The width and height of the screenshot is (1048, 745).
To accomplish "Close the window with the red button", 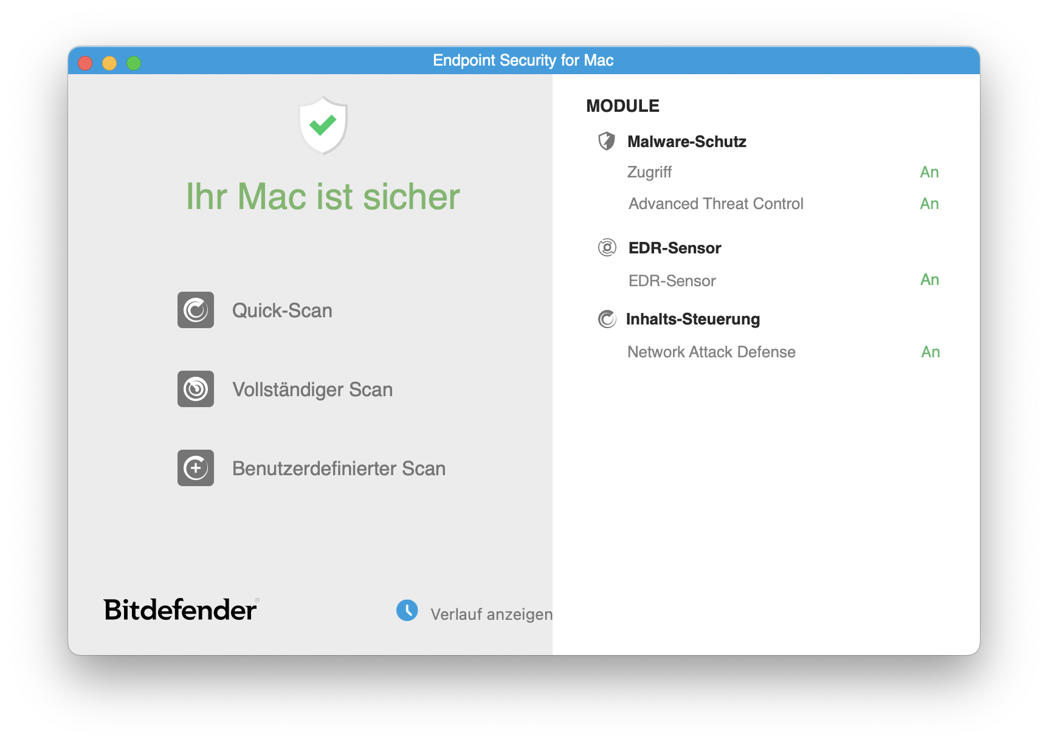I will point(85,63).
